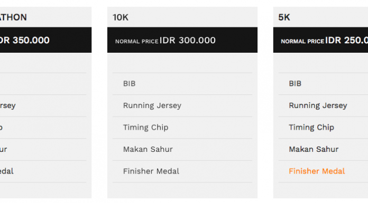Click Running Jersey in the 10K list
Image resolution: width=368 pixels, height=203 pixels.
(x=152, y=105)
